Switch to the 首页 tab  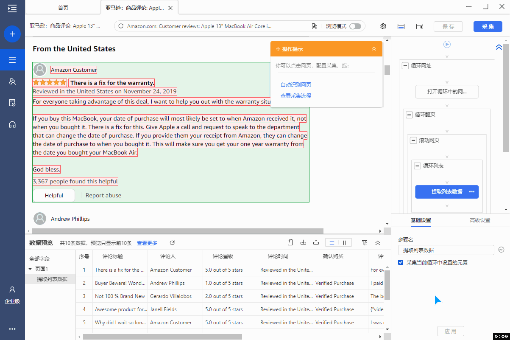click(x=63, y=8)
